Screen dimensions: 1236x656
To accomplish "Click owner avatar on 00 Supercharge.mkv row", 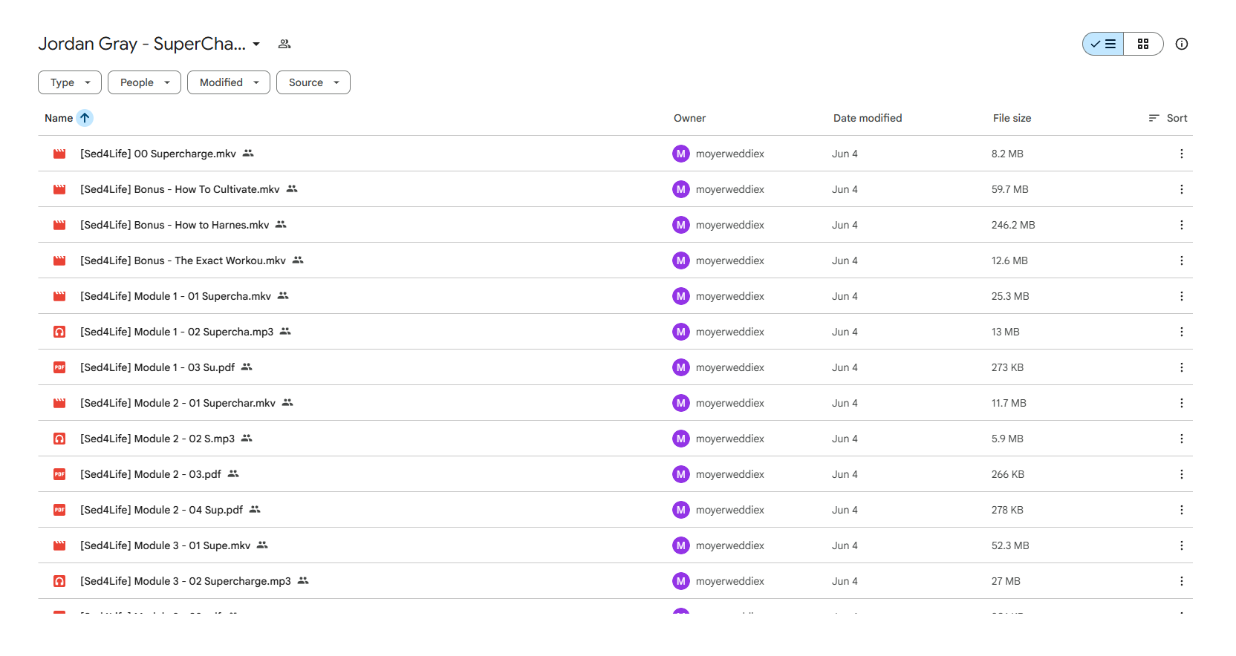I will tap(681, 154).
